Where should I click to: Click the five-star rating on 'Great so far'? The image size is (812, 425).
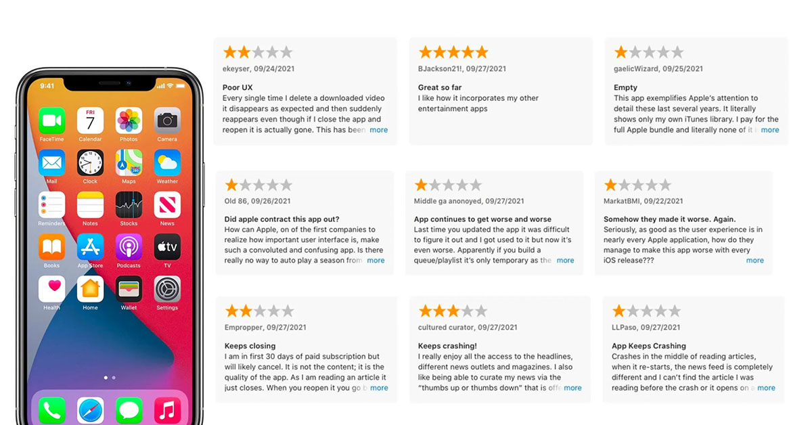coord(453,52)
